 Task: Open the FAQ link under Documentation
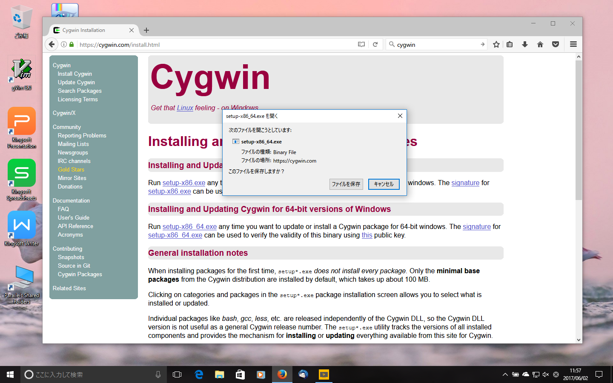[x=63, y=209]
